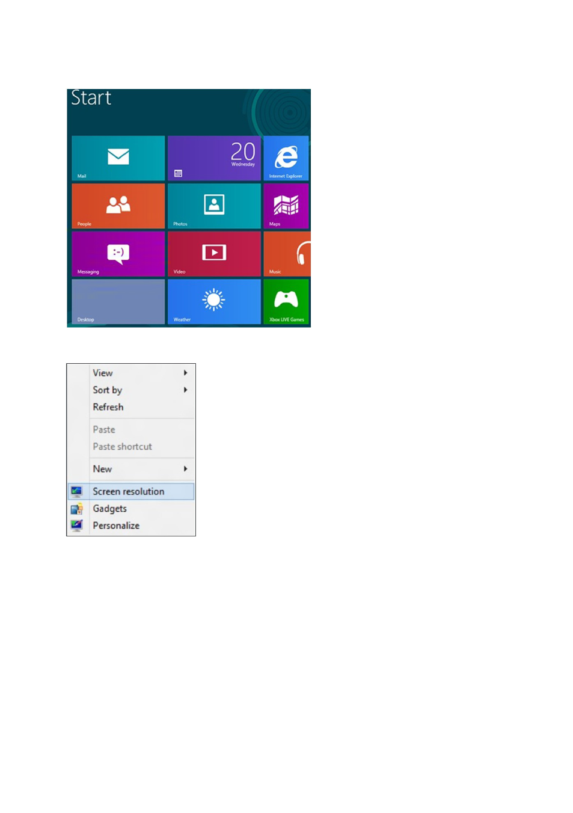Expand the New submenu arrow

pos(185,469)
